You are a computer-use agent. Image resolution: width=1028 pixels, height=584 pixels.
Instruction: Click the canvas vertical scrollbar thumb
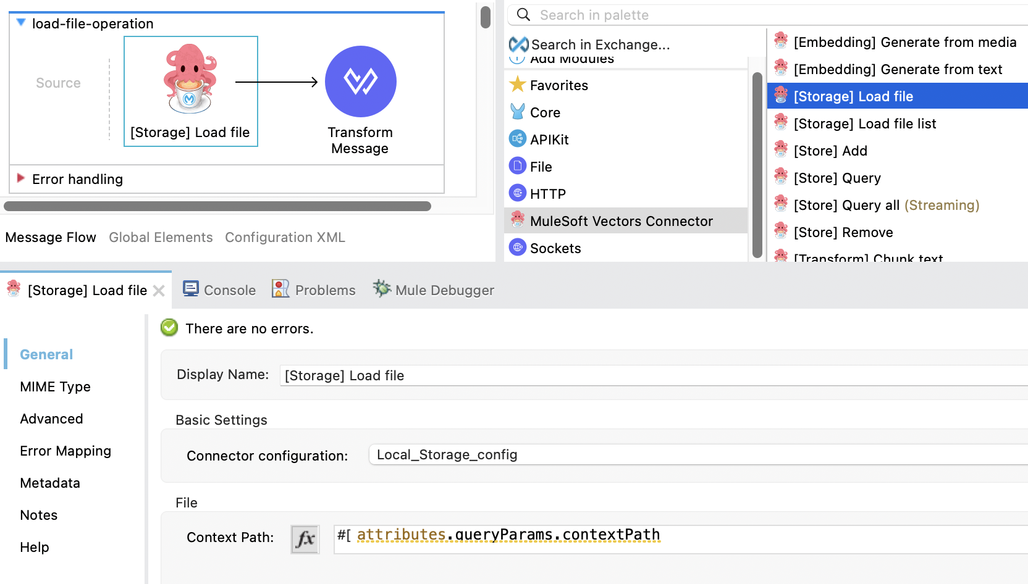coord(486,17)
